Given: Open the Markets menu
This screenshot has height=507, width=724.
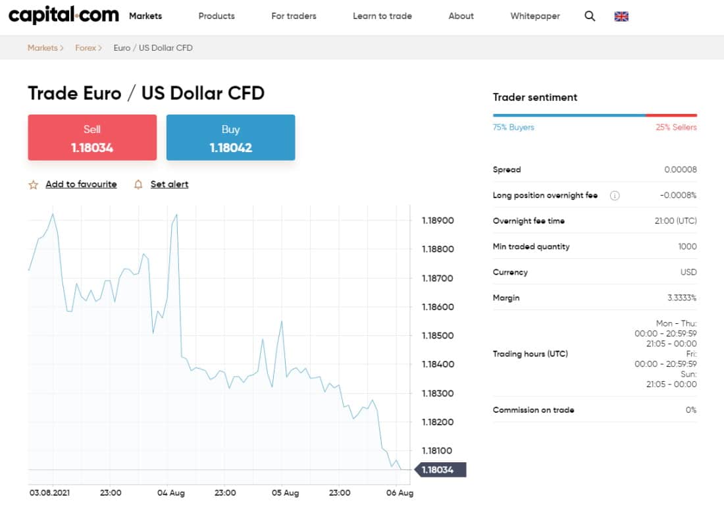Looking at the screenshot, I should click(145, 16).
